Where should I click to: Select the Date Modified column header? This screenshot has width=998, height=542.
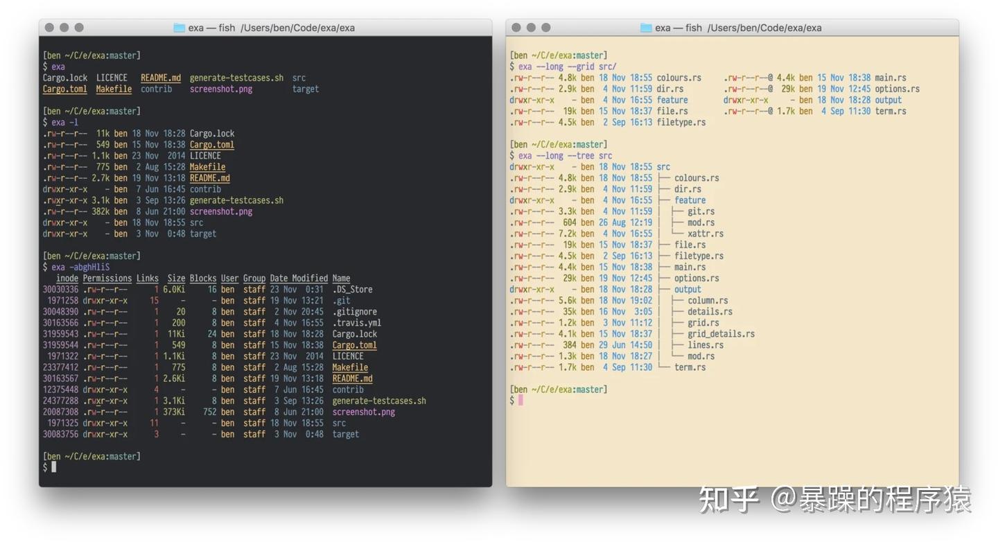tap(298, 278)
